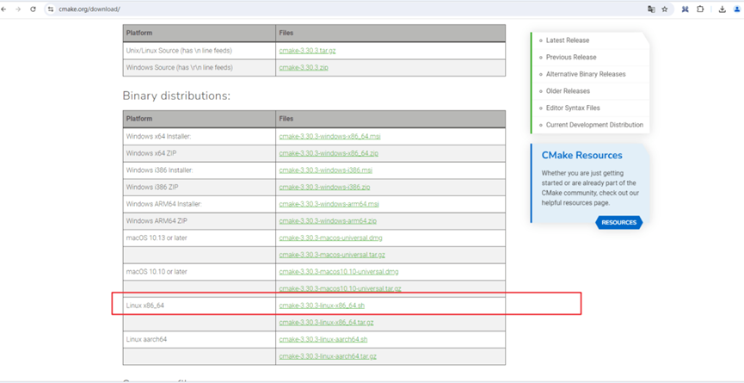Download cmake-3.30.3-windows-i386.msi

click(324, 170)
